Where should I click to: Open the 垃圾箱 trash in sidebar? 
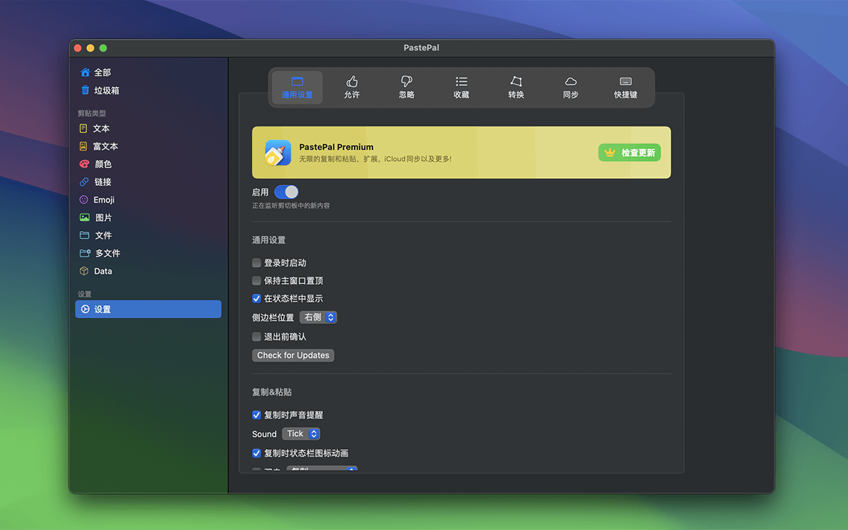(148, 90)
